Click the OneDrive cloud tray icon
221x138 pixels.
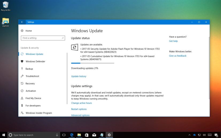coord(195,135)
